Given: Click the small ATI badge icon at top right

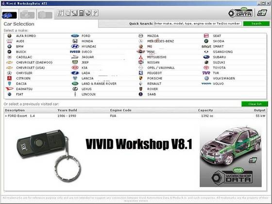Looking at the screenshot, I should 262,13.
